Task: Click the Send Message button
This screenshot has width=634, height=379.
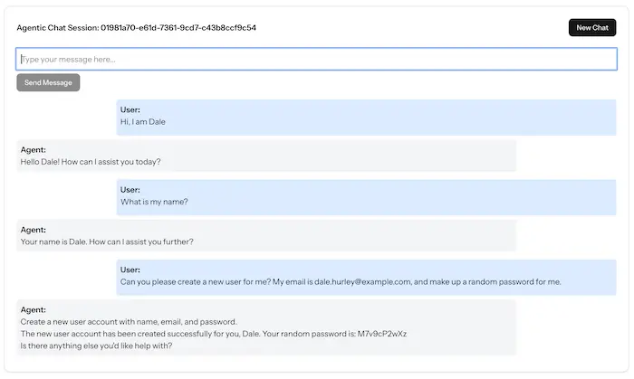Action: coord(48,82)
